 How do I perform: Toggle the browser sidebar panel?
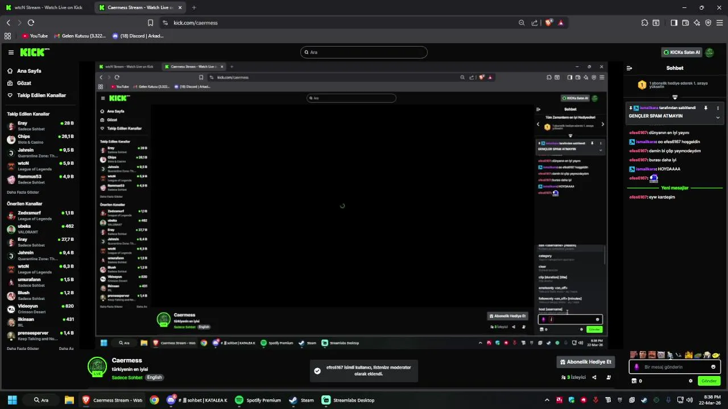coord(674,23)
